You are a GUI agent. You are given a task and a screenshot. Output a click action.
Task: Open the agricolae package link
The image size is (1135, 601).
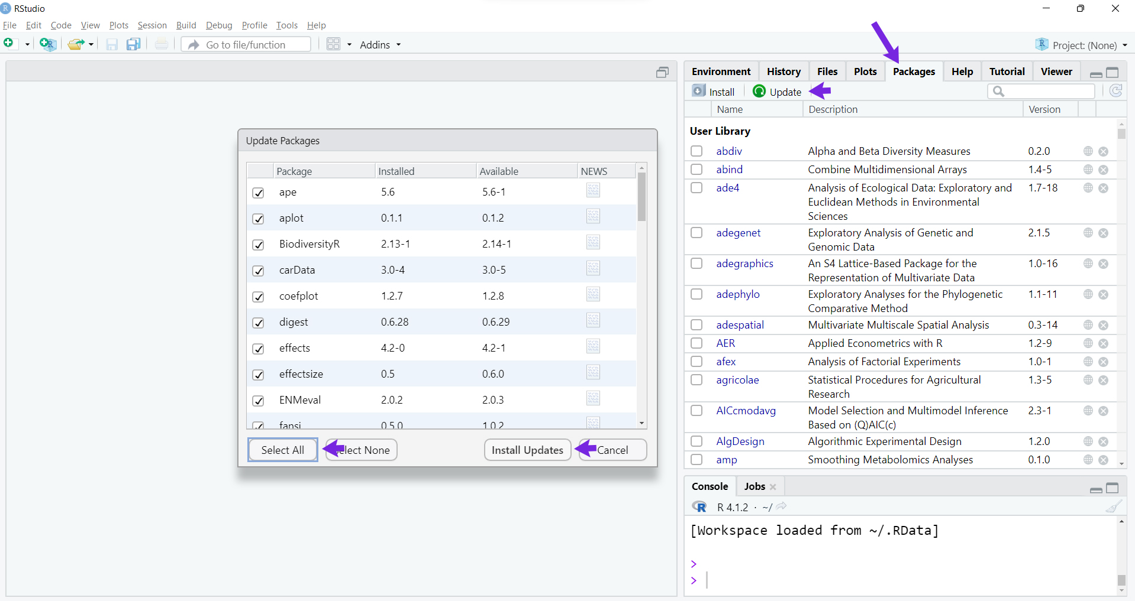(737, 380)
